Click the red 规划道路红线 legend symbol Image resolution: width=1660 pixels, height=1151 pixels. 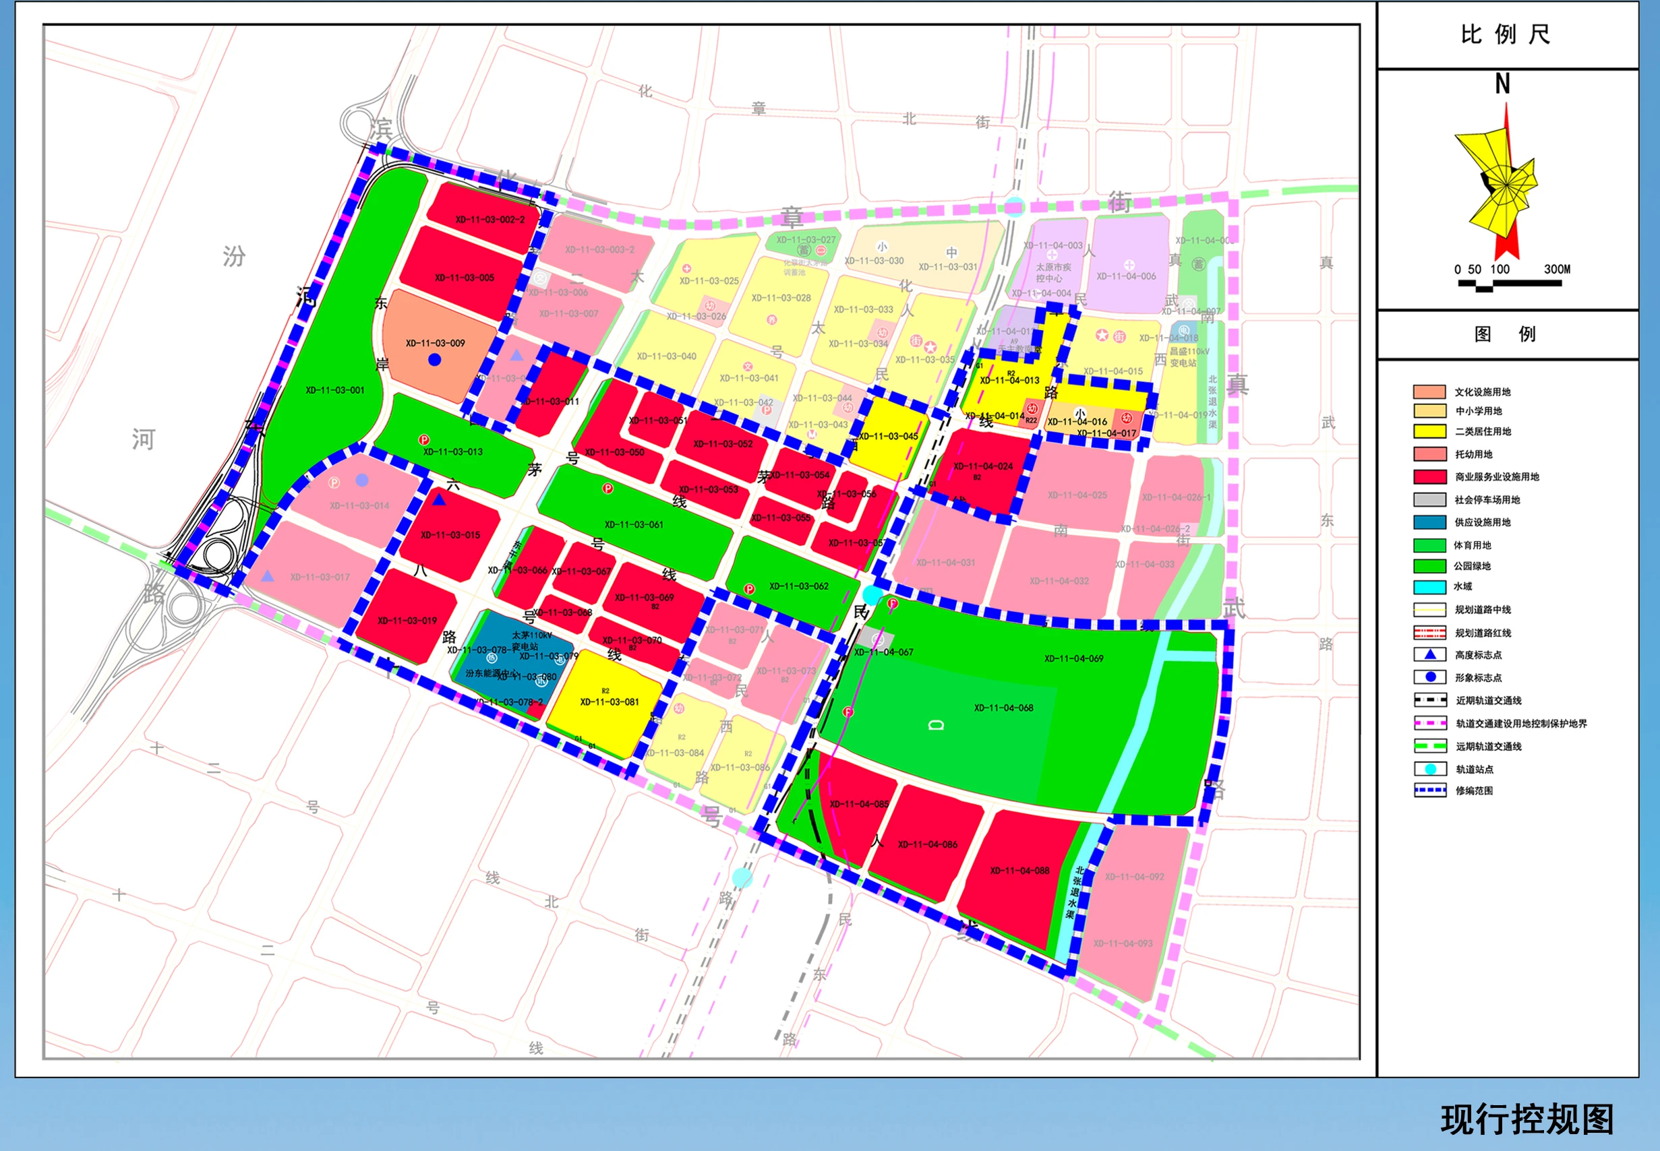(x=1430, y=633)
